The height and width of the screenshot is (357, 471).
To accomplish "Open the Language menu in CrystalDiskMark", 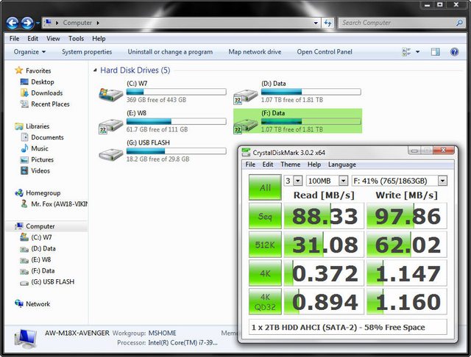I will click(x=341, y=165).
